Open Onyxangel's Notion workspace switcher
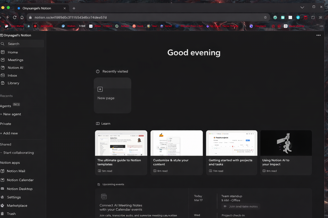This screenshot has width=328, height=218. (x=16, y=35)
